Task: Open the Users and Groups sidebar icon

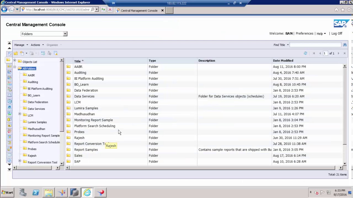Action: pos(9,84)
